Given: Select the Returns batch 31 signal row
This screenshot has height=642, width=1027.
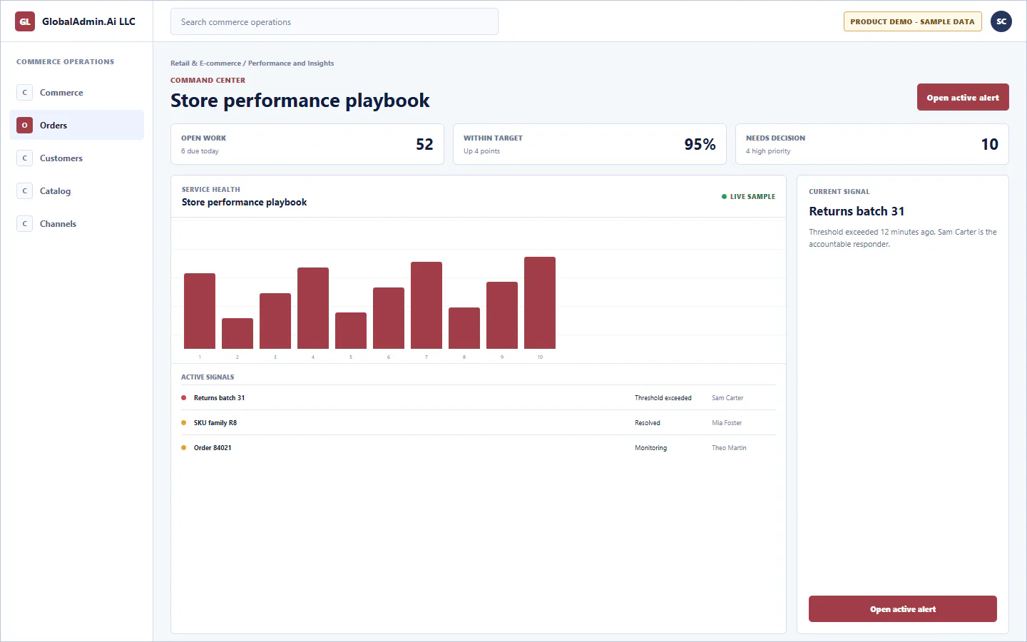Looking at the screenshot, I should click(479, 398).
